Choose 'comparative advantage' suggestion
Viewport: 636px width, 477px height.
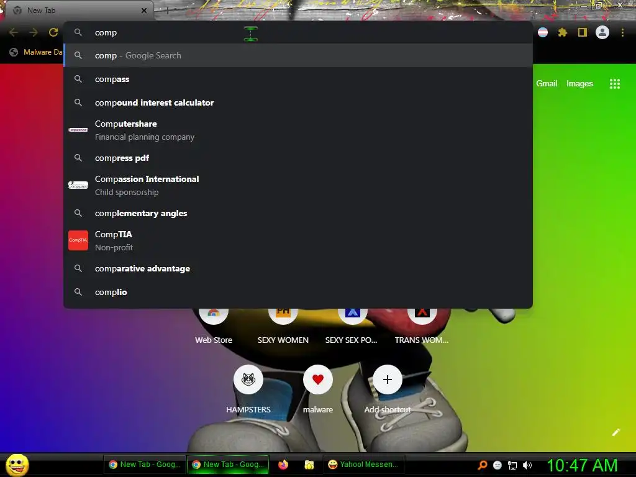click(x=298, y=268)
